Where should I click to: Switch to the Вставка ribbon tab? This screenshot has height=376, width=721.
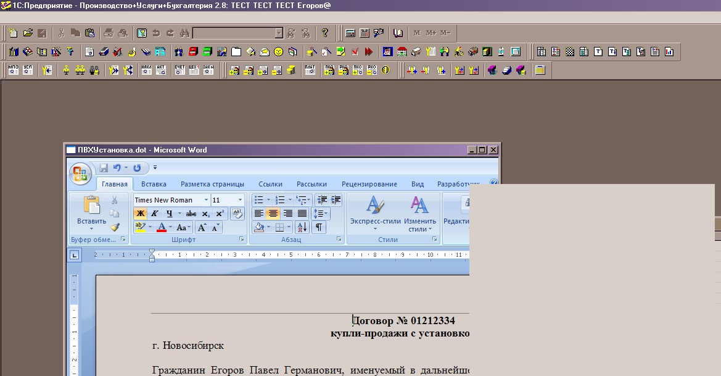pyautogui.click(x=154, y=184)
